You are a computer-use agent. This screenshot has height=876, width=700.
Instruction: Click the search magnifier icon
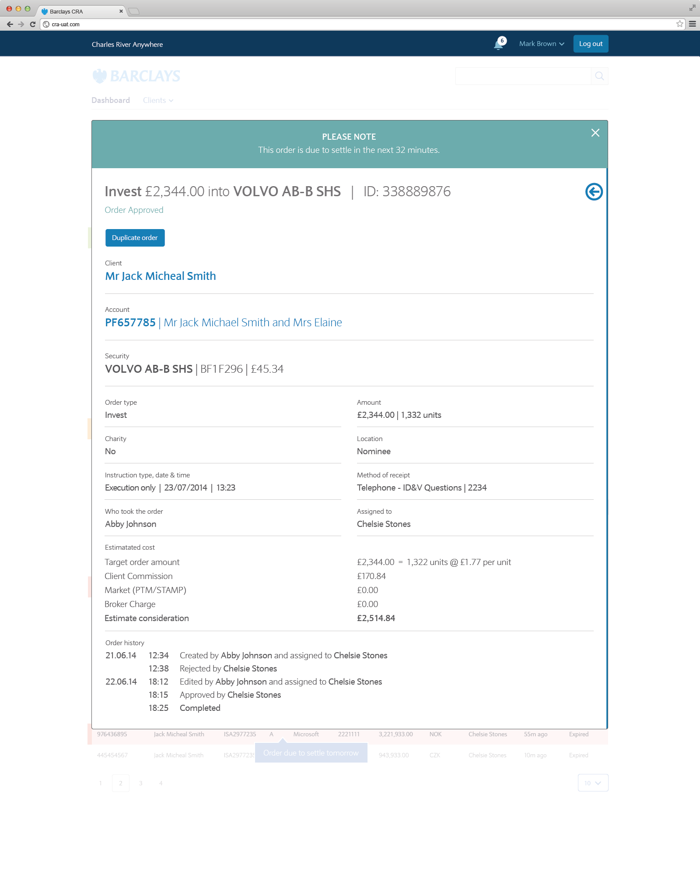point(599,76)
